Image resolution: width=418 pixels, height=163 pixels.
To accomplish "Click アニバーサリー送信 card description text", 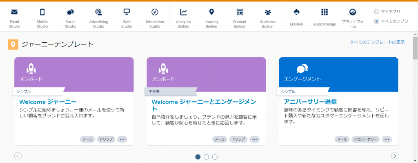I will [x=336, y=116].
